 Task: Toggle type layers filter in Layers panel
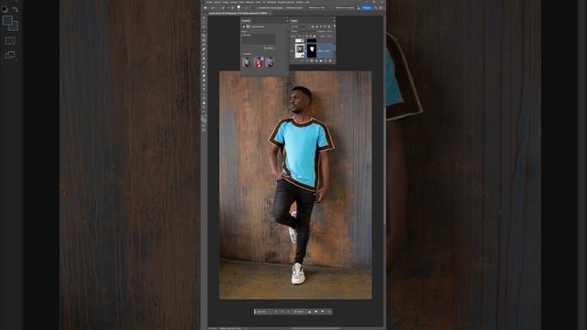point(321,27)
